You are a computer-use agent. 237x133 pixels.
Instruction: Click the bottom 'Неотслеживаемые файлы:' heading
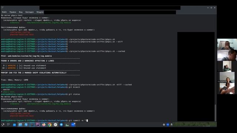pyautogui.click(x=13, y=109)
